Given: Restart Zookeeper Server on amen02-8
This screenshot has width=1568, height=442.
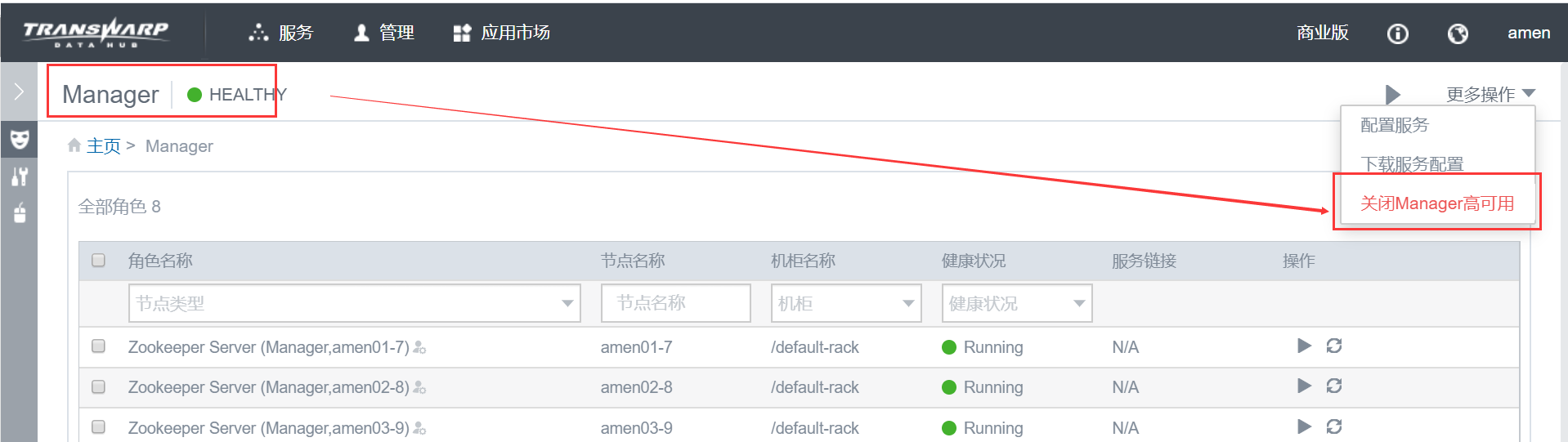Looking at the screenshot, I should (x=1333, y=386).
